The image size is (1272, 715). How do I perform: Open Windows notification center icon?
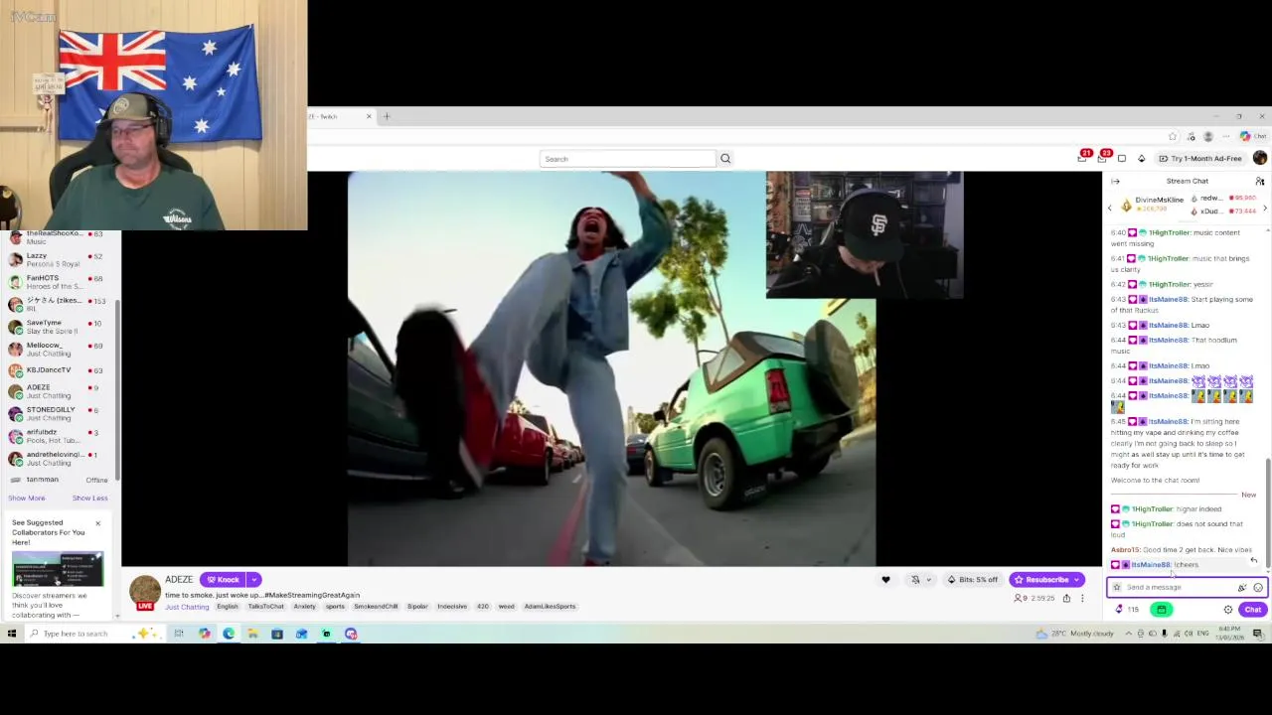[1257, 634]
